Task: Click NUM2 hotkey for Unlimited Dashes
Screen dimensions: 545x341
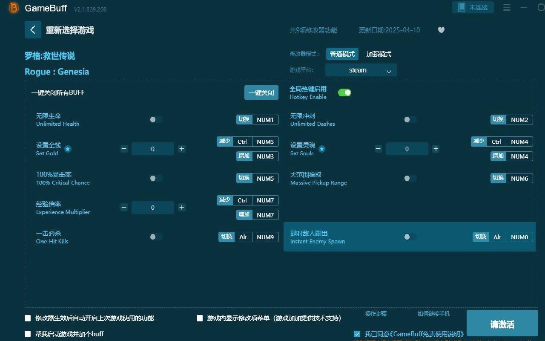Action: pyautogui.click(x=512, y=120)
